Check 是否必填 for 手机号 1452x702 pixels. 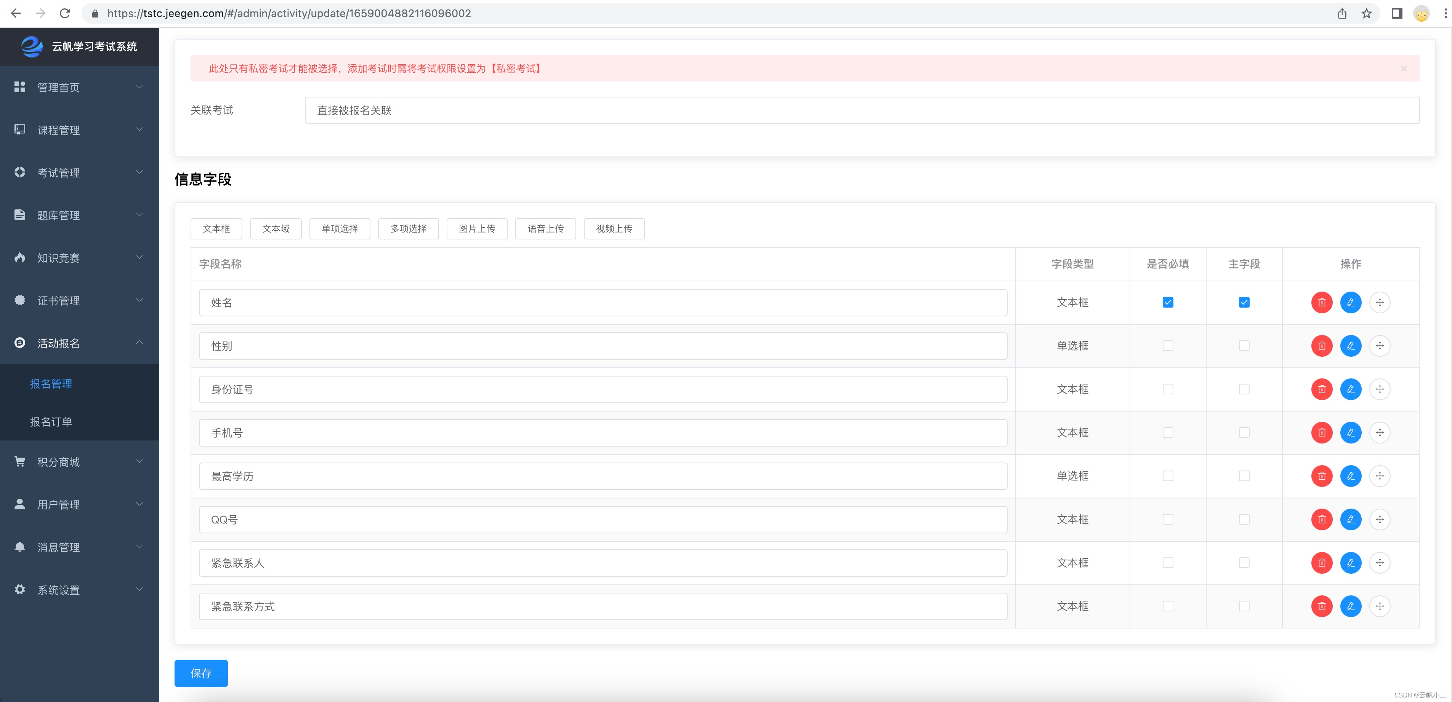coord(1168,432)
